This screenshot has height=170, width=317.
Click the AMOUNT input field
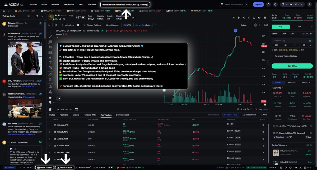point(292,41)
